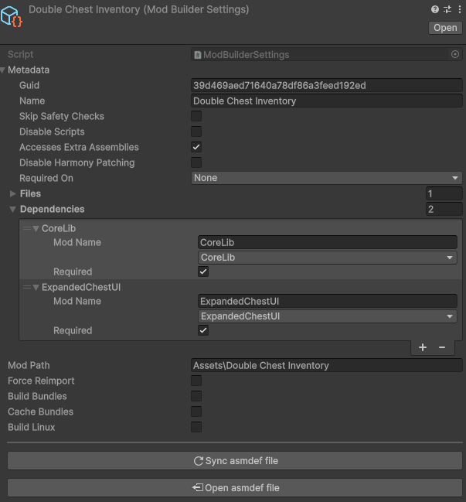The height and width of the screenshot is (502, 466).
Task: Click the Mod Builder Settings asset icon
Action: click(x=12, y=17)
